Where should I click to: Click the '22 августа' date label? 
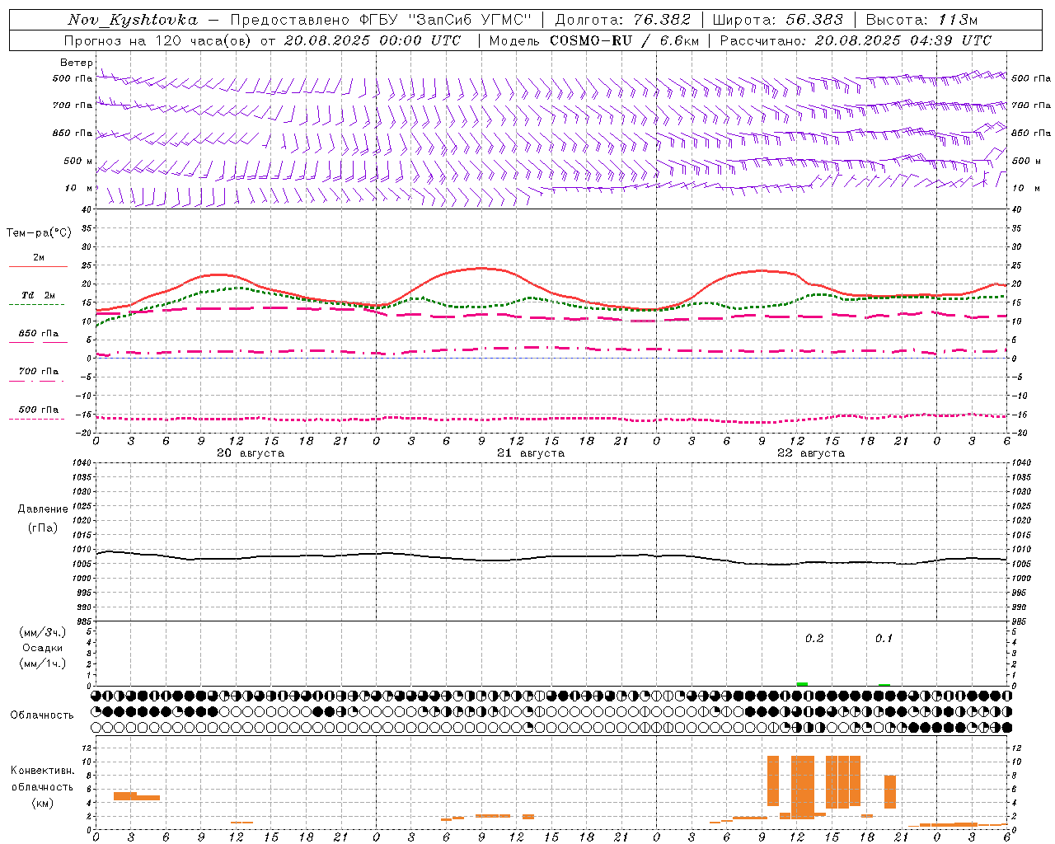click(811, 453)
